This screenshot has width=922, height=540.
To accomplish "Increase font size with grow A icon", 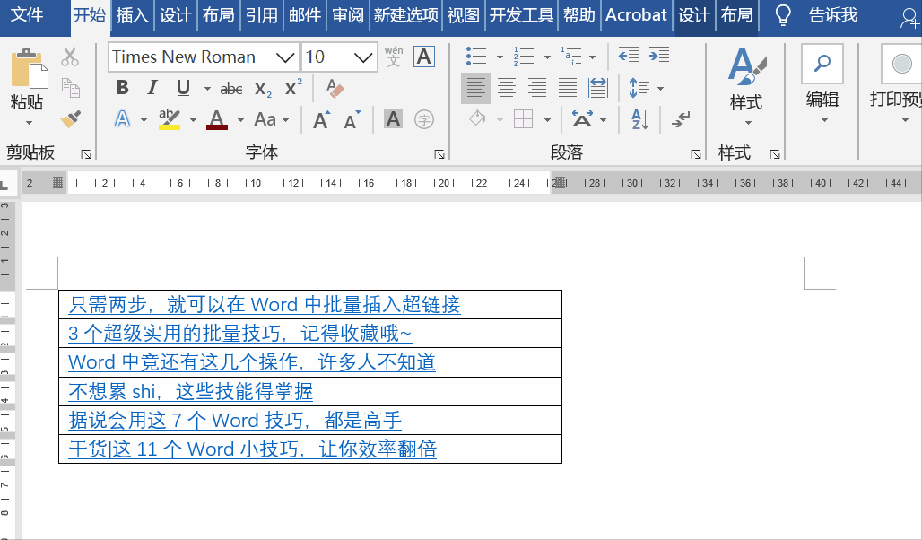I will (x=321, y=119).
